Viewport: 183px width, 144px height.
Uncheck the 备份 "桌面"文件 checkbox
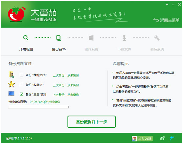21,94
